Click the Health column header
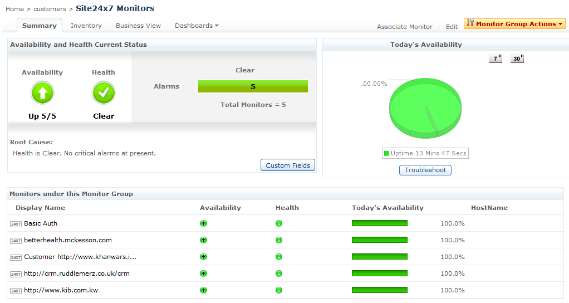Viewport: 569px width, 303px height. [287, 208]
